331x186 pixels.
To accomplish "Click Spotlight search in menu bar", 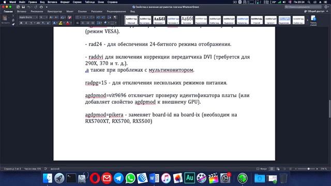I will pos(309,2).
